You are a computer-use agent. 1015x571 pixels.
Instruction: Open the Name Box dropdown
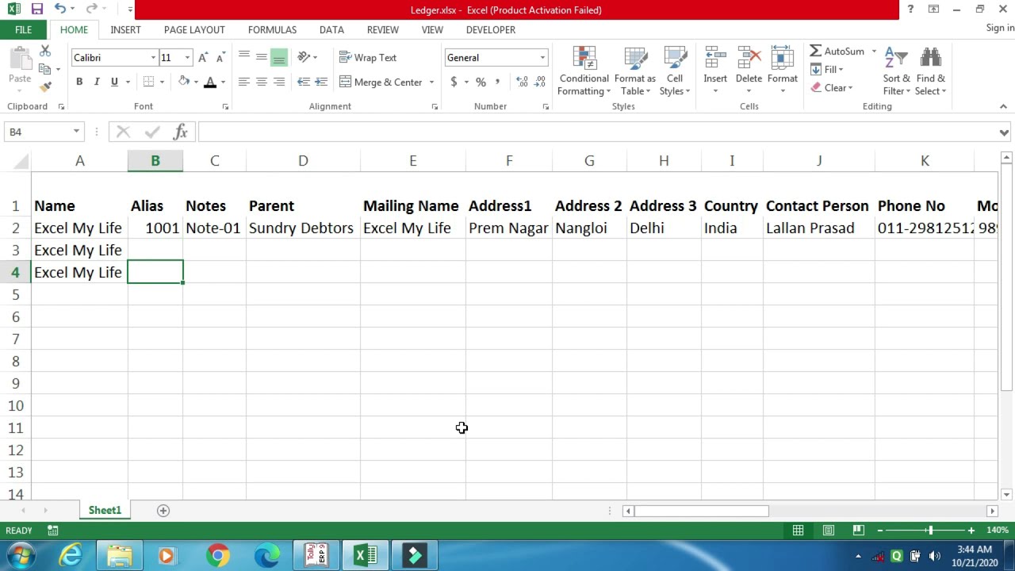76,132
